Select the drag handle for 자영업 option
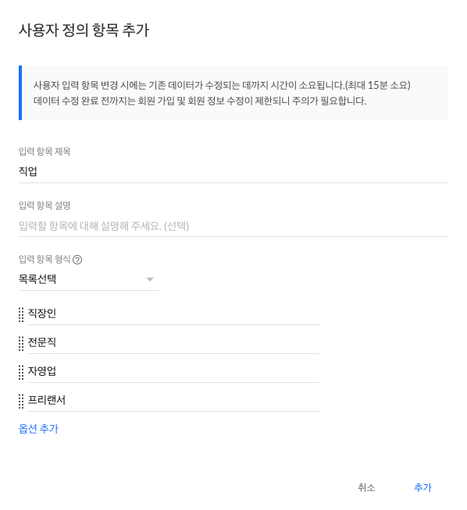 tap(21, 373)
